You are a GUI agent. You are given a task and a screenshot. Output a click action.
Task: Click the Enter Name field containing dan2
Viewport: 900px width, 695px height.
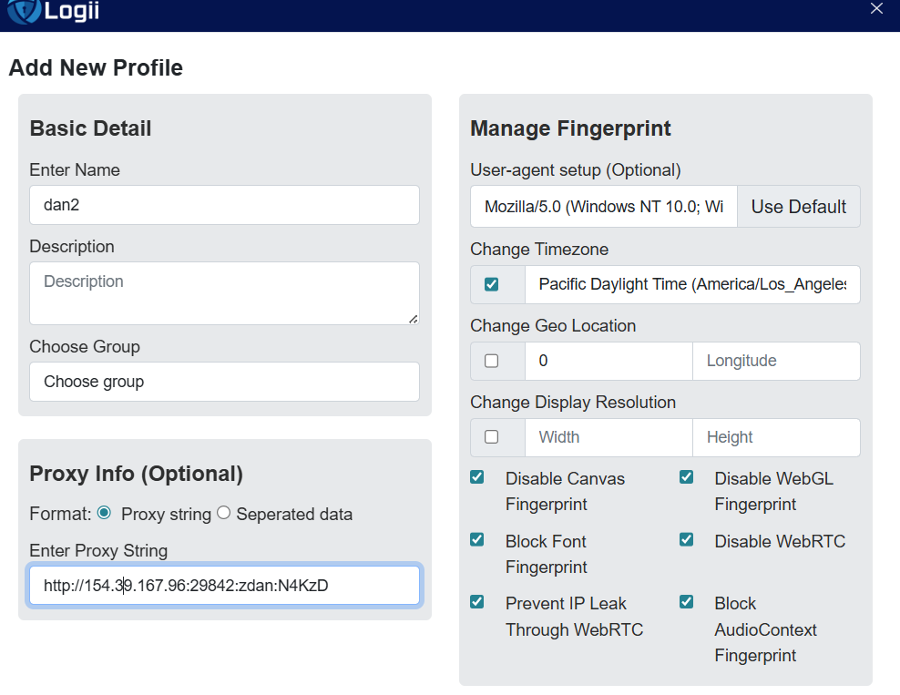(x=224, y=205)
